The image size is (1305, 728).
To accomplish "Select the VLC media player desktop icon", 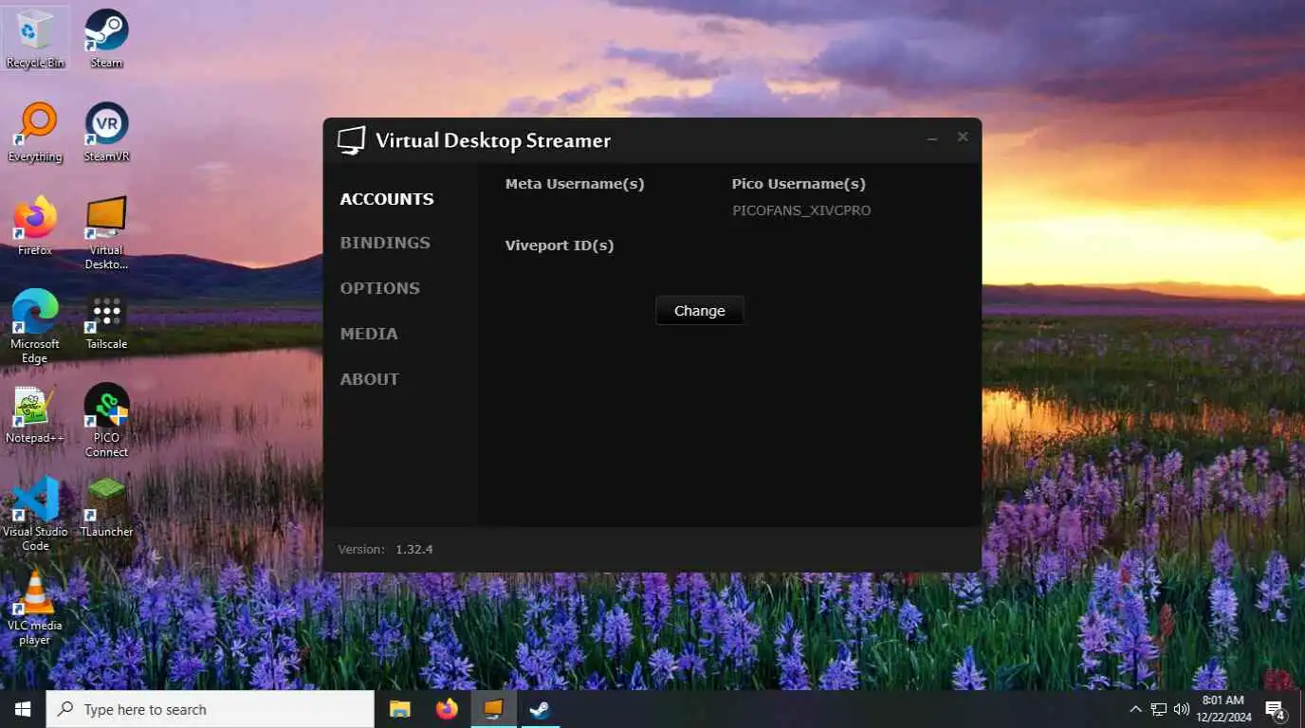I will 35,608.
